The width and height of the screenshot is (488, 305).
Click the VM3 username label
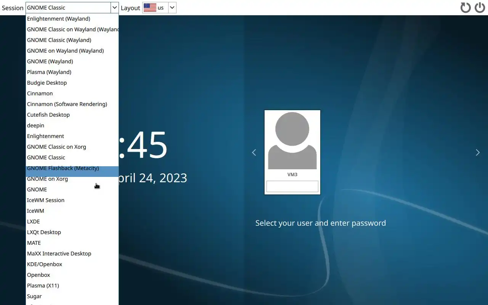pos(292,175)
